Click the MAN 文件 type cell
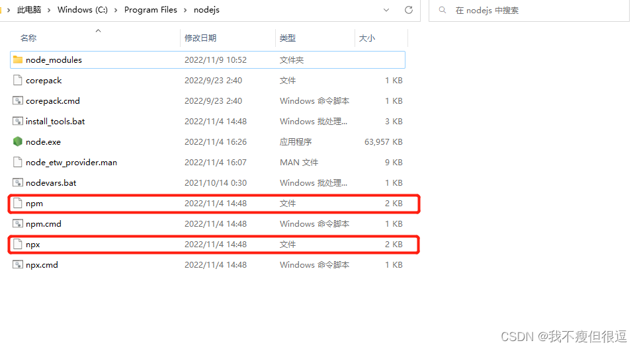Screen dimensions: 637x349 click(x=299, y=163)
